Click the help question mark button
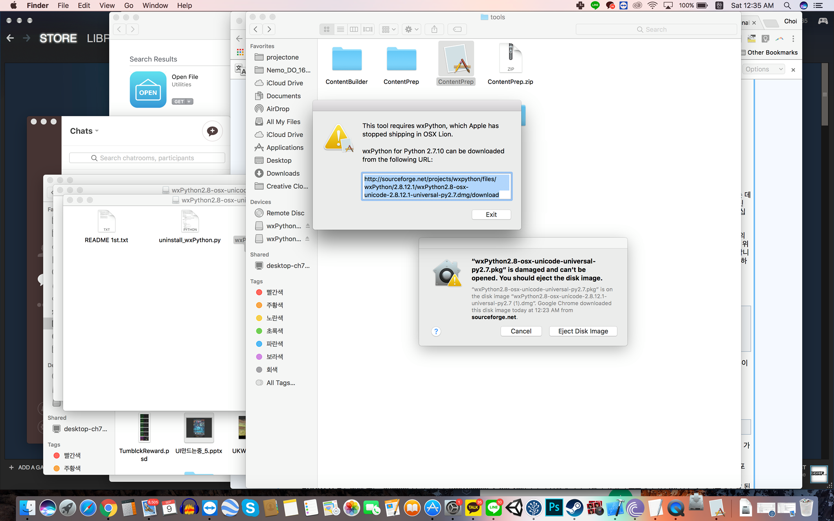834x521 pixels. click(x=436, y=331)
